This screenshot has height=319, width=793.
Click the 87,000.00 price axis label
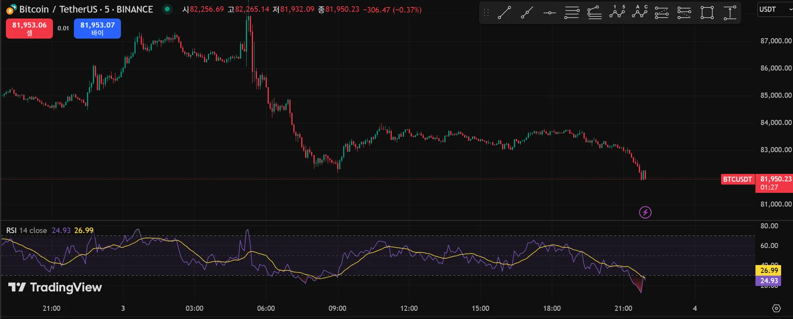[x=776, y=41]
